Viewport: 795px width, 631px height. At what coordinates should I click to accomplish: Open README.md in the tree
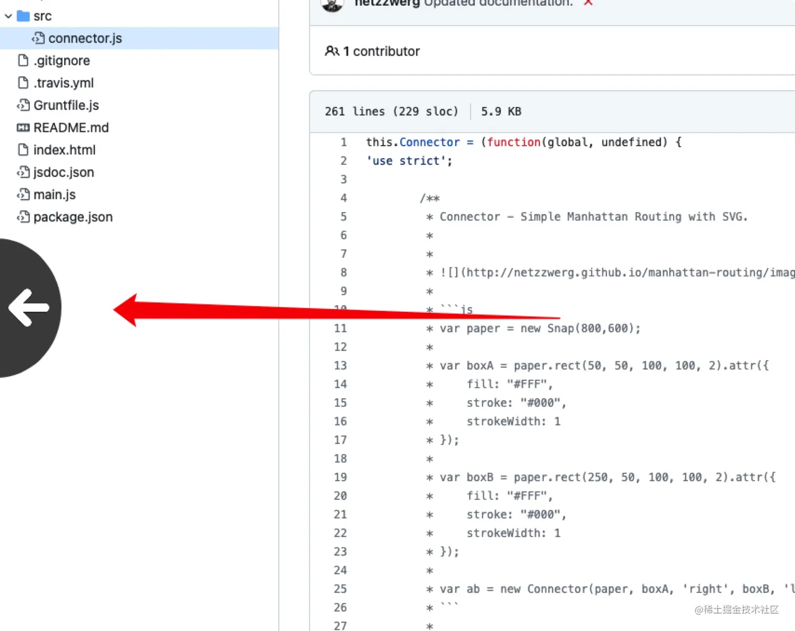click(x=71, y=128)
